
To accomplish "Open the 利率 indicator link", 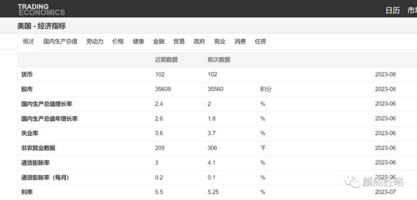I will click(27, 192).
